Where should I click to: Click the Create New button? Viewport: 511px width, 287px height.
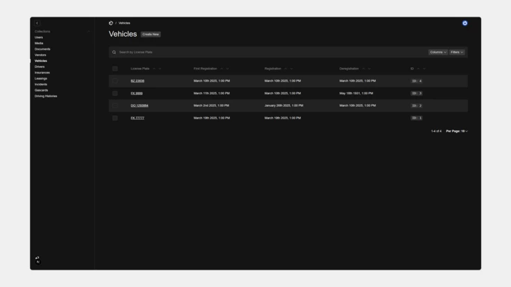tap(151, 34)
